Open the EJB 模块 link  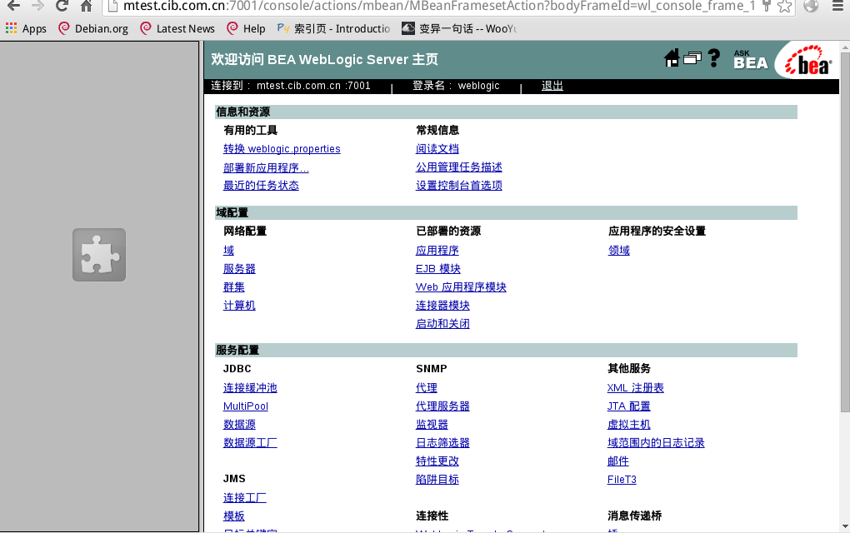[x=438, y=269]
